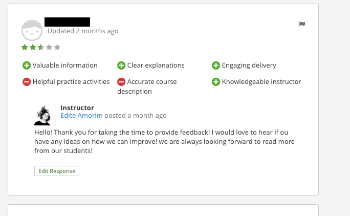Click the instructor's response paragraph text

[x=164, y=141]
